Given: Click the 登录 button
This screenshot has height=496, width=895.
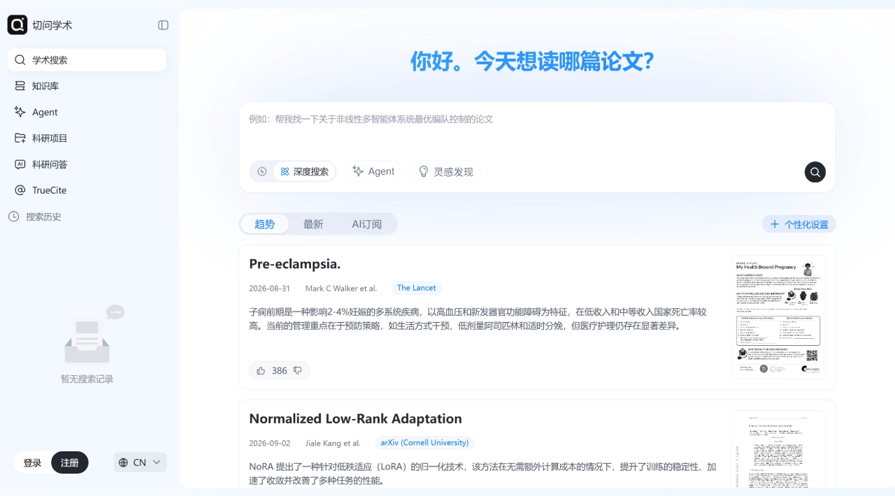Looking at the screenshot, I should [x=32, y=462].
